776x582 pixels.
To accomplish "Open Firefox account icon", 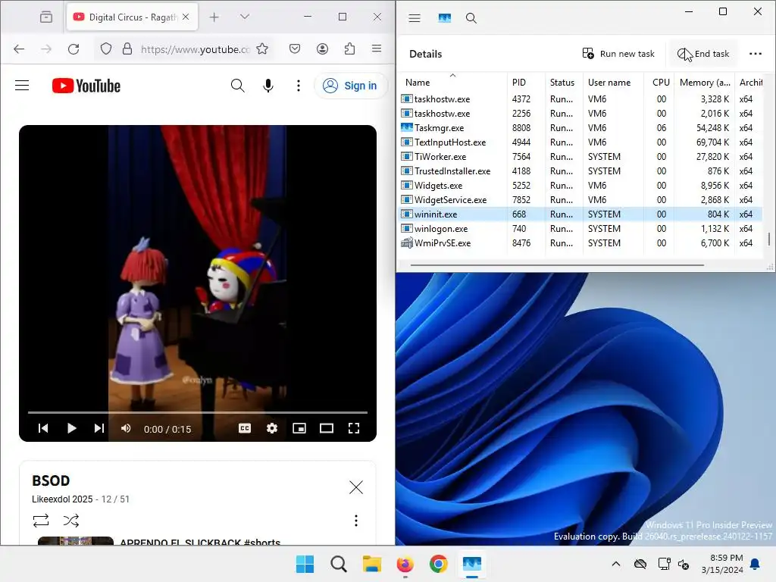I will coord(322,48).
